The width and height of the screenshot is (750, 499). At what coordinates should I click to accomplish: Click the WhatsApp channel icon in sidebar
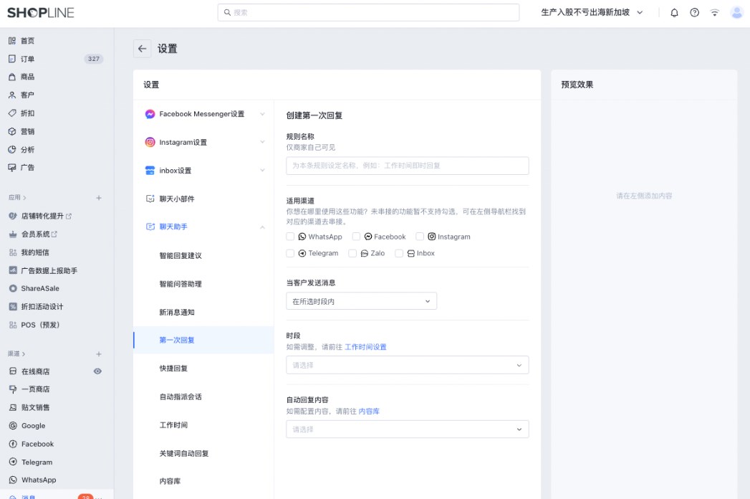point(13,480)
